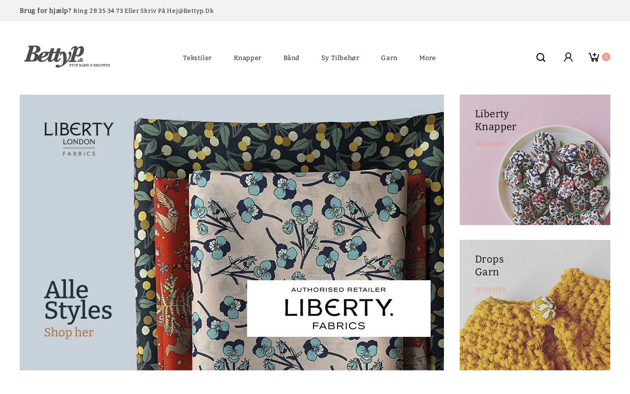Click the Liberty London Fabrics logo
This screenshot has height=394, width=630.
click(79, 139)
